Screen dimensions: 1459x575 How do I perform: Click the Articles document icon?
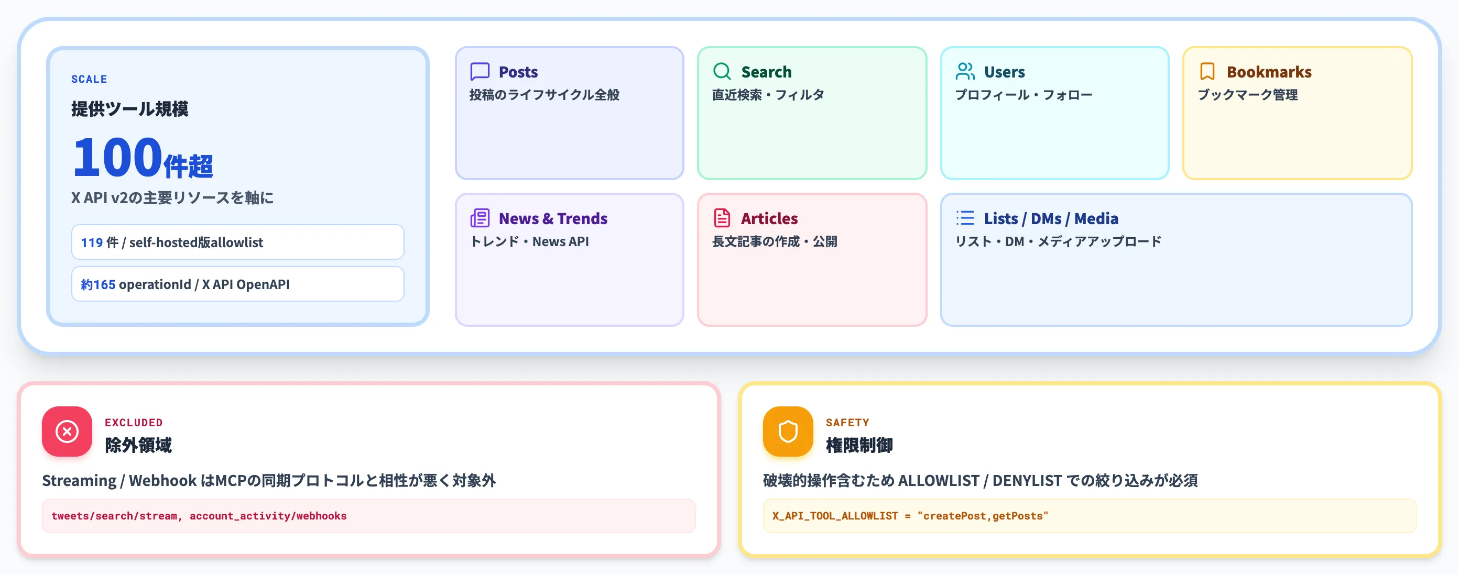722,218
